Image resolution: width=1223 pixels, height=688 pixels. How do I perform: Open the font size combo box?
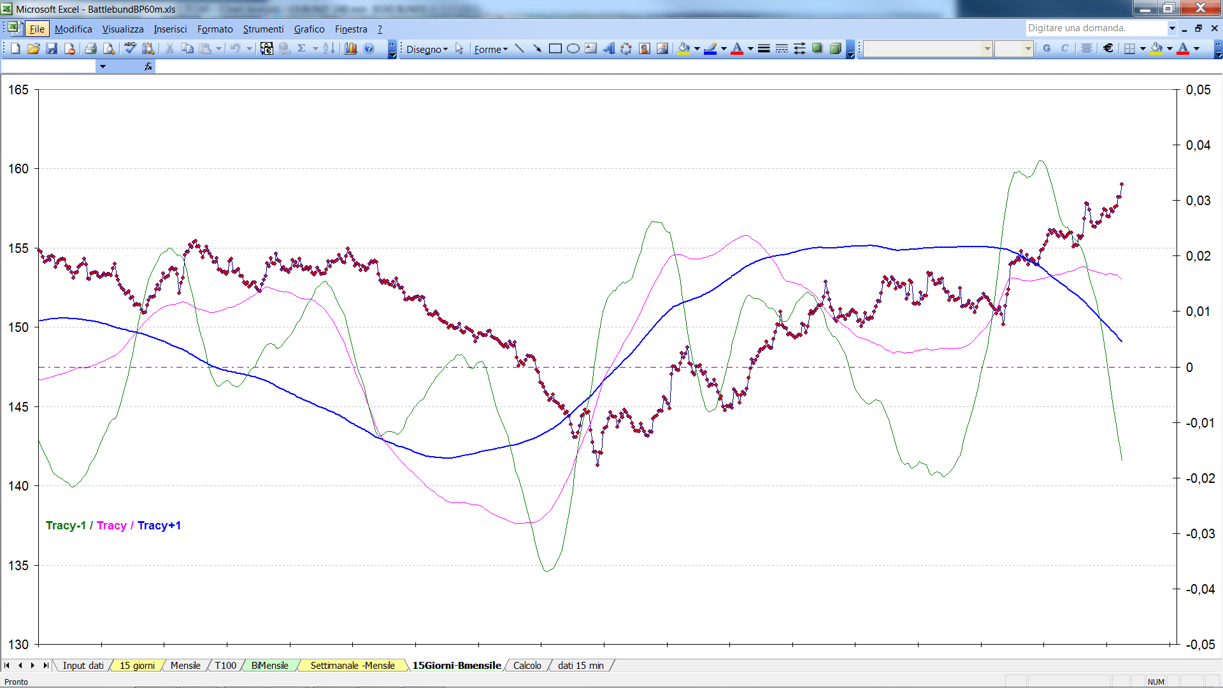coord(1013,48)
